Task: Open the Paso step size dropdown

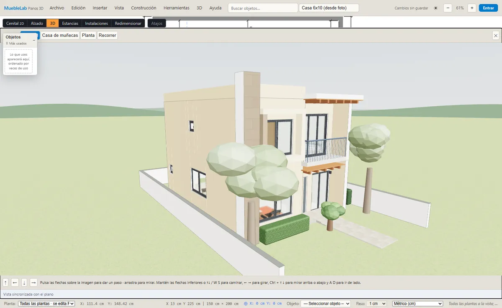Action: (376, 304)
